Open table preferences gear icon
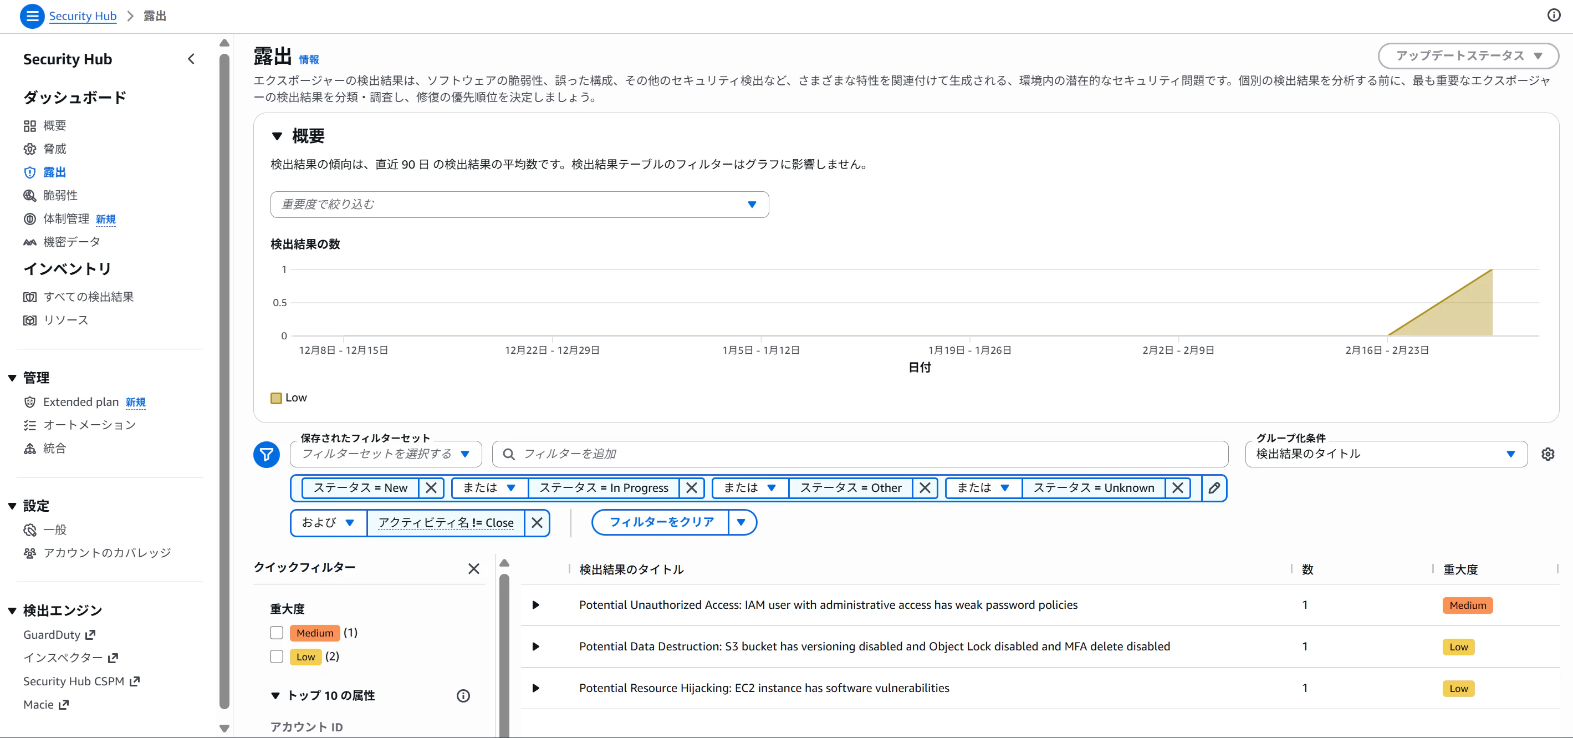Viewport: 1573px width, 738px height. (1548, 454)
